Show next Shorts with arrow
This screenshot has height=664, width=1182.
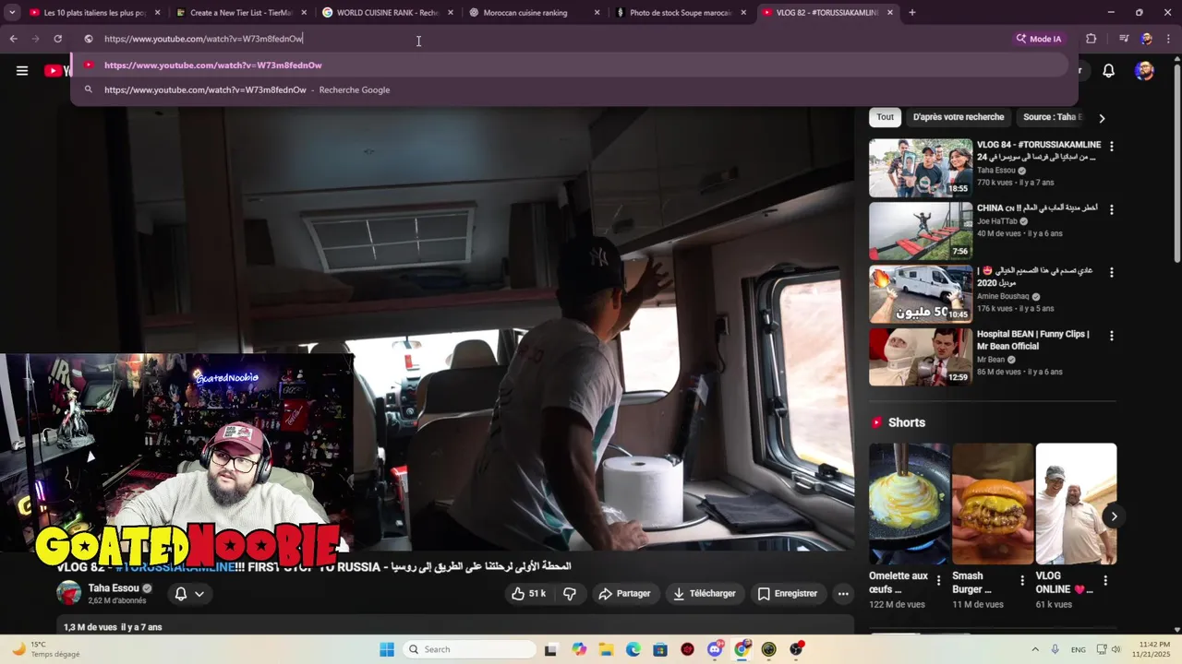point(1114,516)
